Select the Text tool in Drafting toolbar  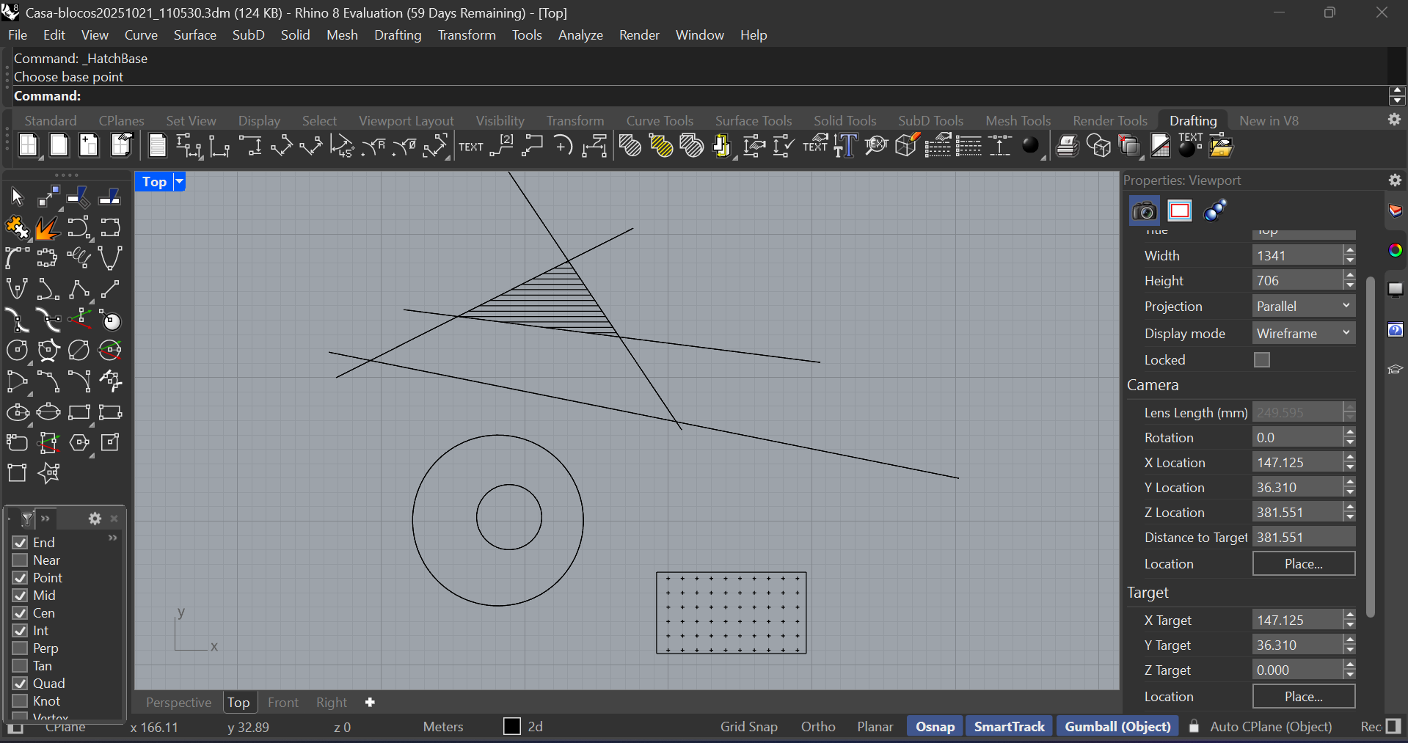(470, 147)
